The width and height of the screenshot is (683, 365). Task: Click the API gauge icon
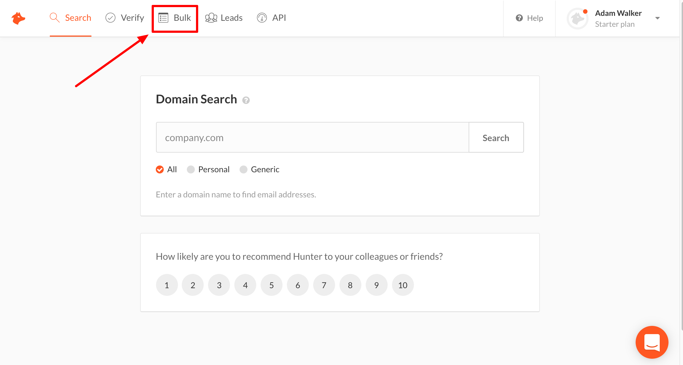coord(262,18)
